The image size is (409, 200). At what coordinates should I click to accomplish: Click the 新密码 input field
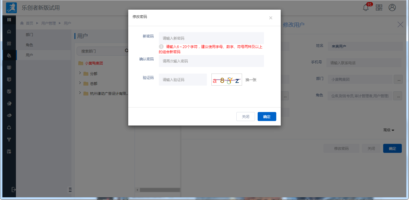pos(211,38)
